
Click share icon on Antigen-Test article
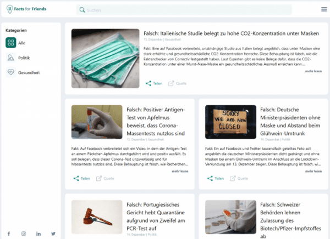point(76,178)
